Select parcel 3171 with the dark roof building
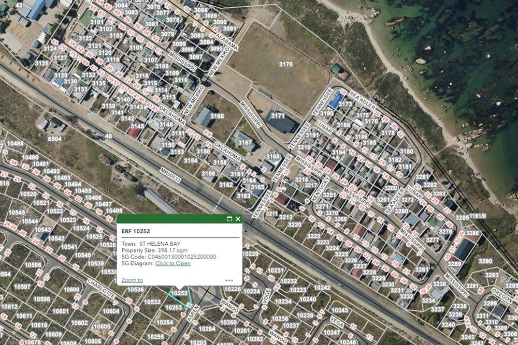Image resolution: width=518 pixels, height=345 pixels. pos(278,116)
